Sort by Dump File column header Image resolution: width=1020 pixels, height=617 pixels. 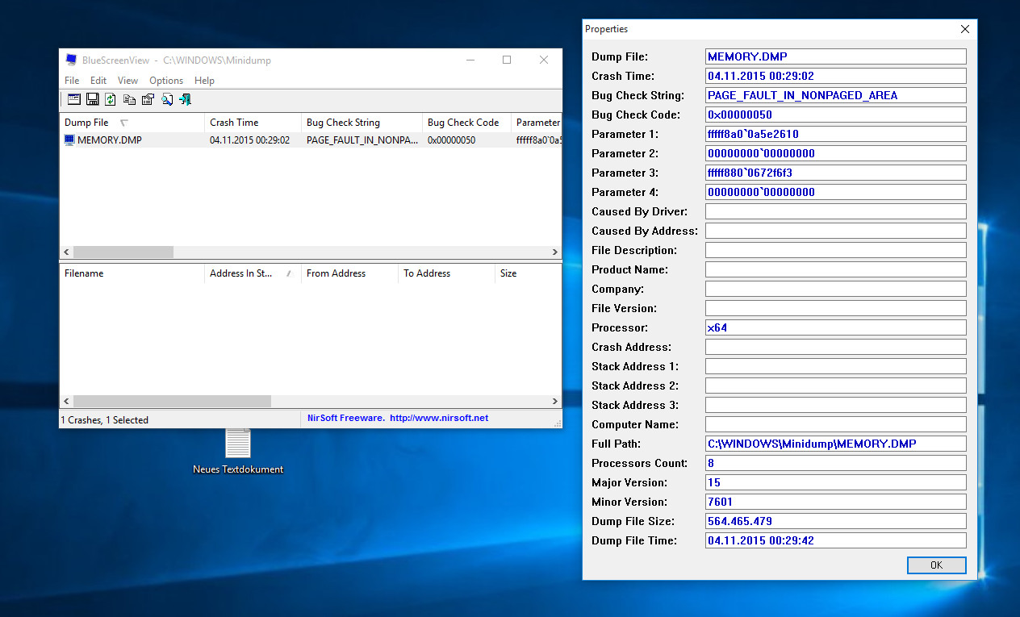(x=86, y=123)
